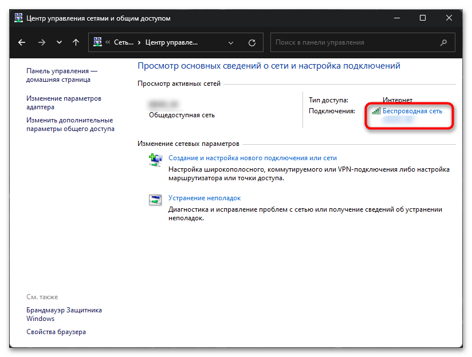Image resolution: width=472 pixels, height=357 pixels.
Task: Click the search magnifier icon
Action: click(443, 42)
